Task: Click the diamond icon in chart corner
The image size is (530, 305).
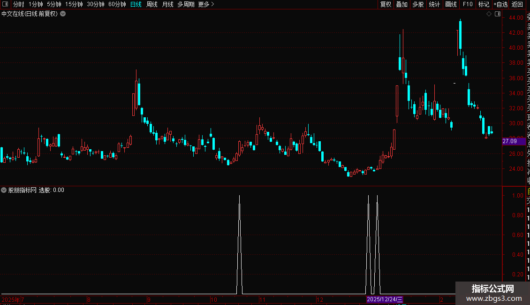Action: pos(489,14)
